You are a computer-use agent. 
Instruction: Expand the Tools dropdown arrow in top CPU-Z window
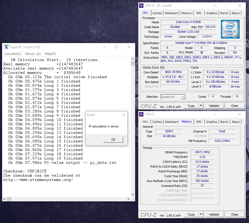tap(201, 106)
